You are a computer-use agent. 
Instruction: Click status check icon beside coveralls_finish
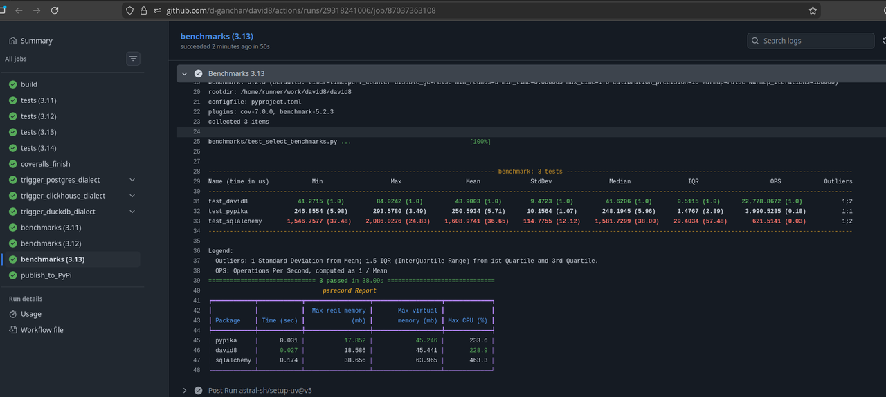coord(13,164)
